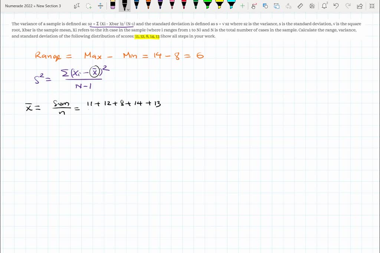The height and width of the screenshot is (253, 380).
Task: Undo the last pen stroke
Action: click(x=335, y=6)
